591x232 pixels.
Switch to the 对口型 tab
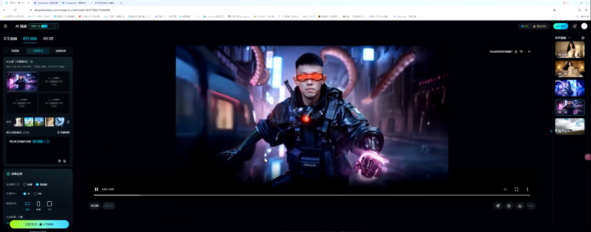pyautogui.click(x=48, y=39)
